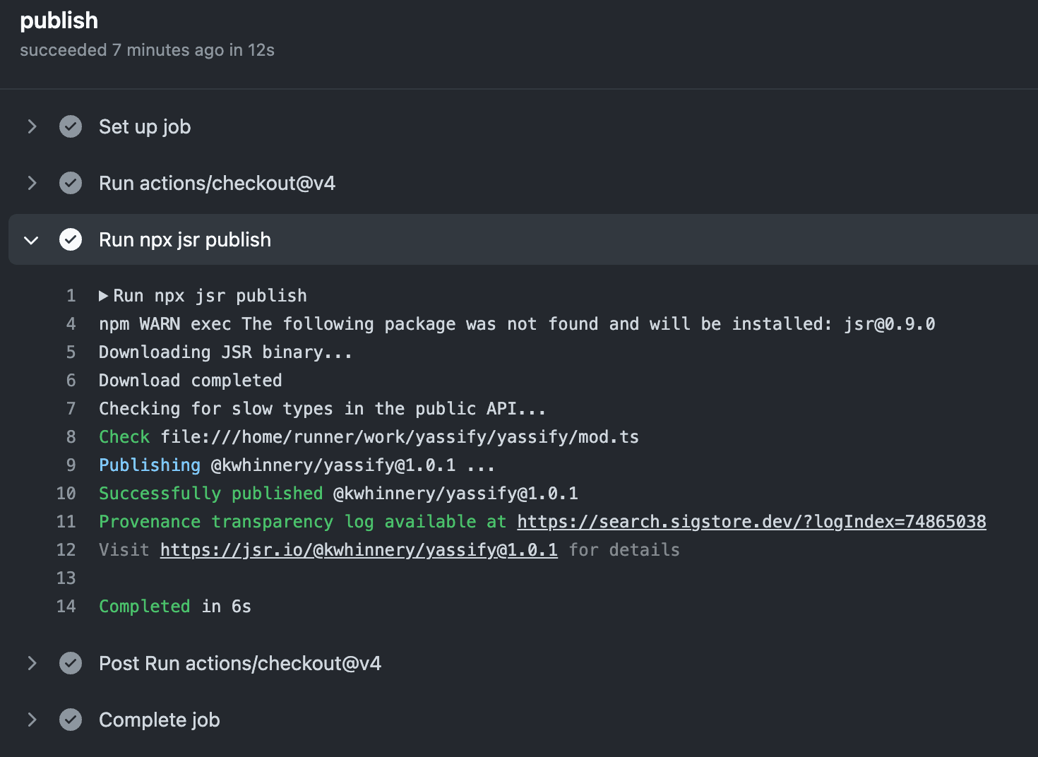This screenshot has height=757, width=1038.
Task: Click 'Download completed' log line
Action: point(190,381)
